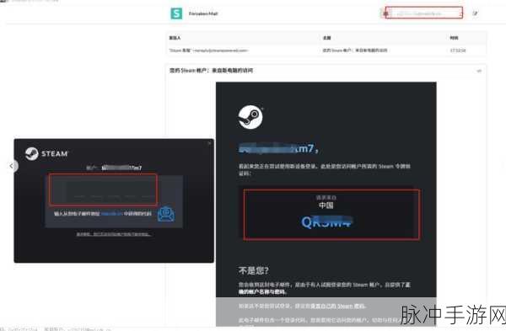Close the Steam login dialog
Screen dimensions: 506x331
[209, 143]
